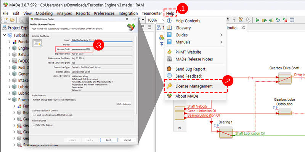Enable 'I want to activate an additional license'
This screenshot has height=152, width=305.
(x=34, y=115)
